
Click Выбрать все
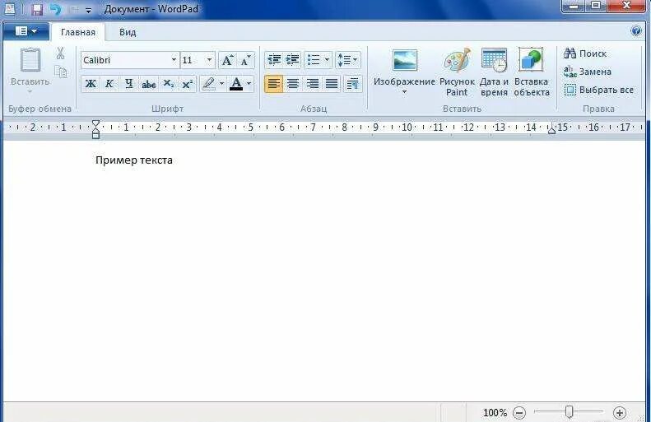(x=599, y=90)
